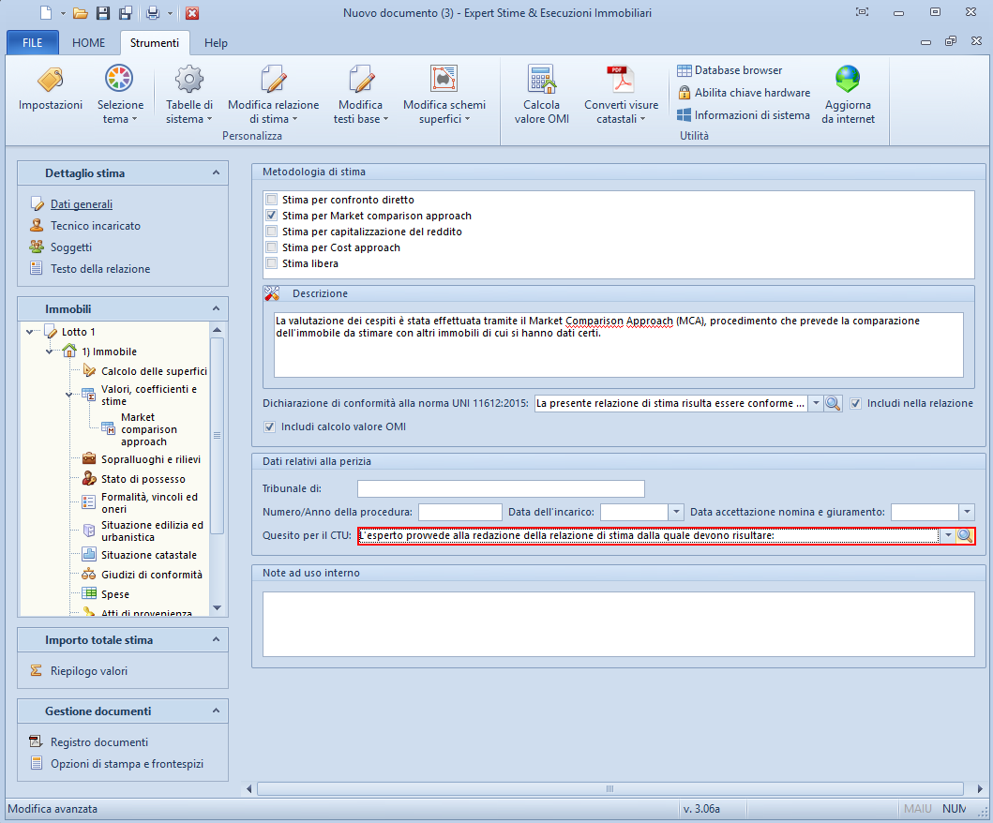Click the Calcola valore OMI calculator icon
Image resolution: width=993 pixels, height=823 pixels.
click(x=541, y=80)
